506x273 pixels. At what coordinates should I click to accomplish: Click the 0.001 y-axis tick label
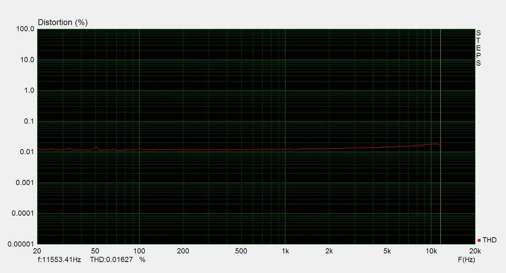tap(24, 182)
